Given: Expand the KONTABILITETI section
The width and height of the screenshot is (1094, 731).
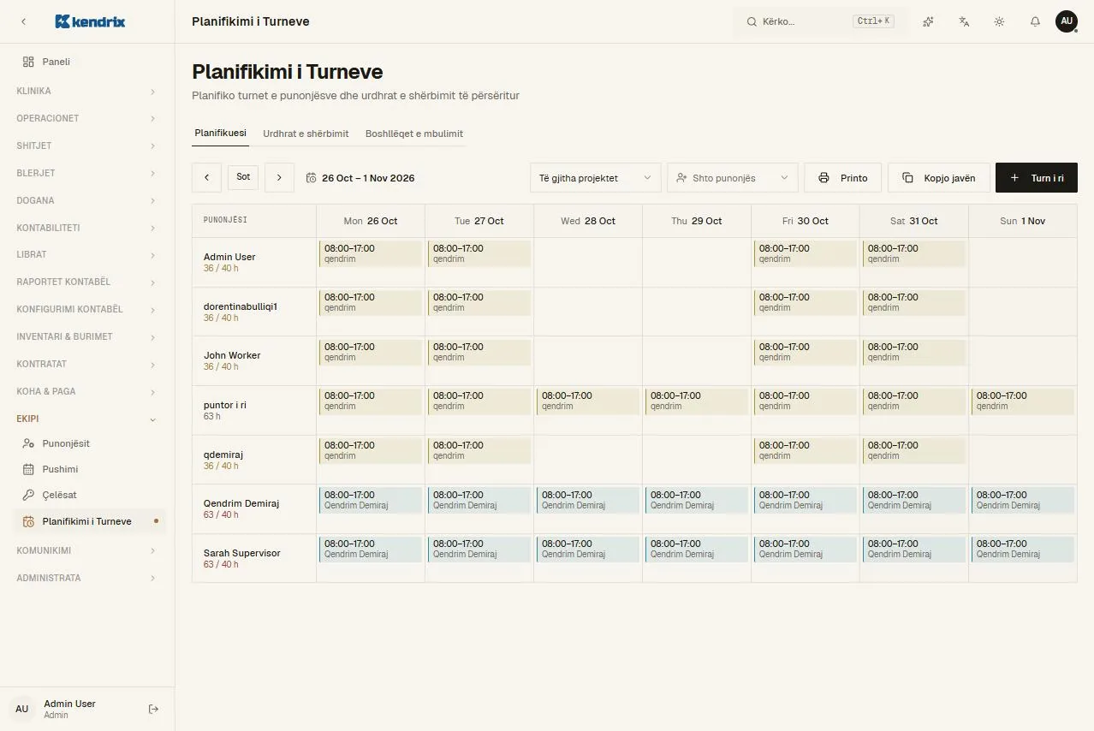Looking at the screenshot, I should point(87,228).
